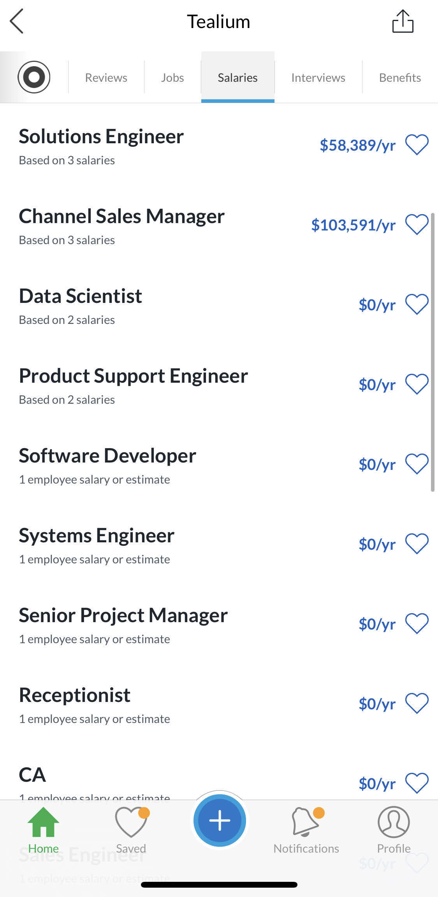This screenshot has height=897, width=438.
Task: Tap the share icon at top right
Action: (x=403, y=21)
